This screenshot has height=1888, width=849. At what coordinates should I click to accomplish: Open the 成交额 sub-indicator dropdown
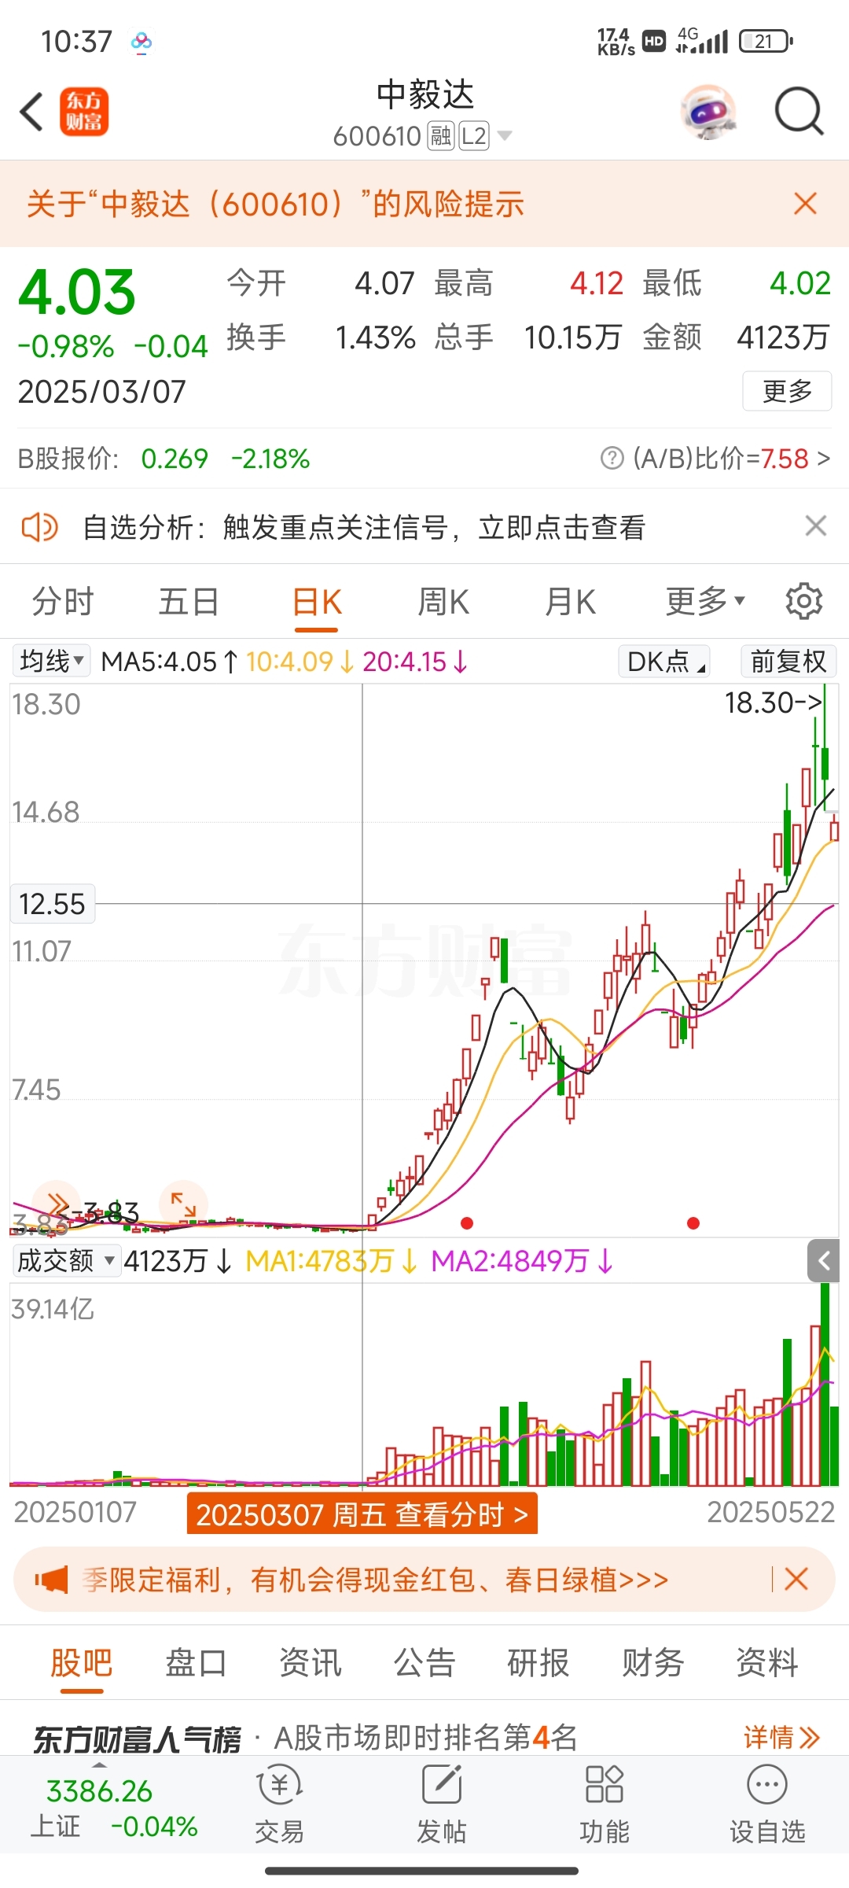pos(67,1261)
